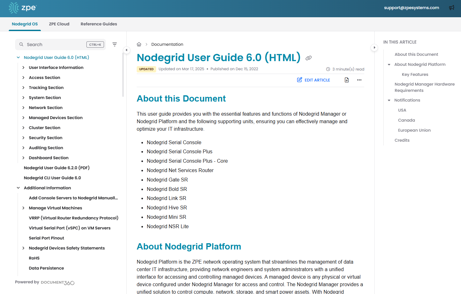The width and height of the screenshot is (461, 294).
Task: Expand User Interface Information chevron
Action: coord(23,67)
